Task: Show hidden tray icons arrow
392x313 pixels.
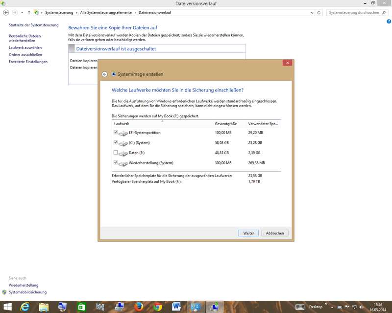Action: 332,307
